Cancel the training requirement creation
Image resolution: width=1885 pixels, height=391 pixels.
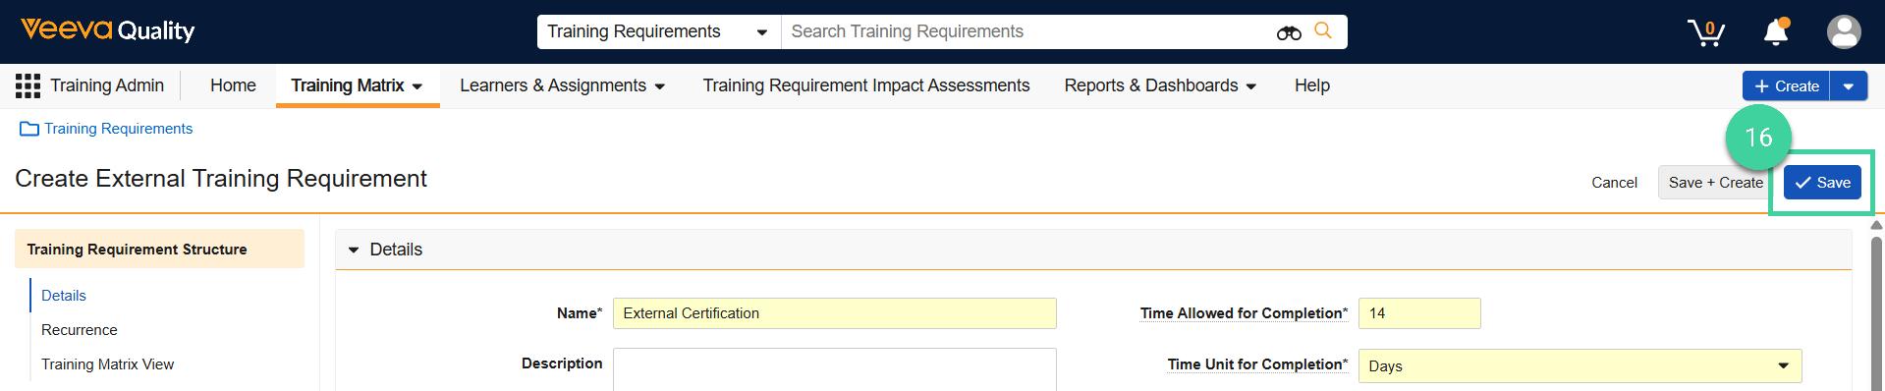point(1614,183)
